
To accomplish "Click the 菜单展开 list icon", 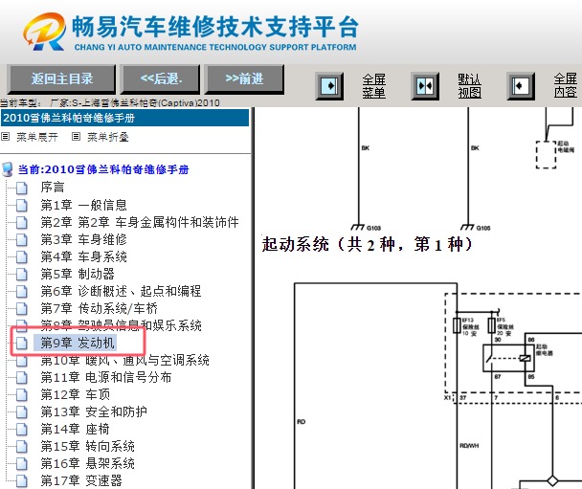I will pyautogui.click(x=5, y=137).
